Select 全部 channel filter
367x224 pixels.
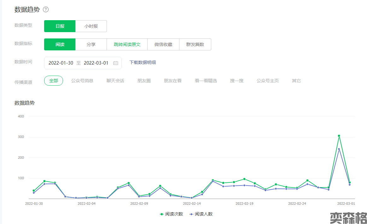point(54,81)
